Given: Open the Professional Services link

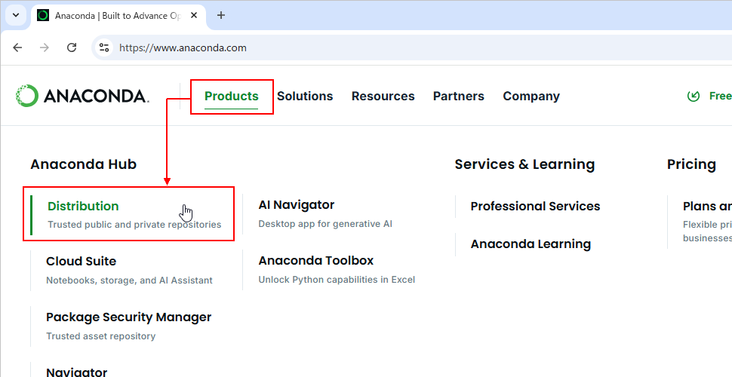Looking at the screenshot, I should coord(536,207).
